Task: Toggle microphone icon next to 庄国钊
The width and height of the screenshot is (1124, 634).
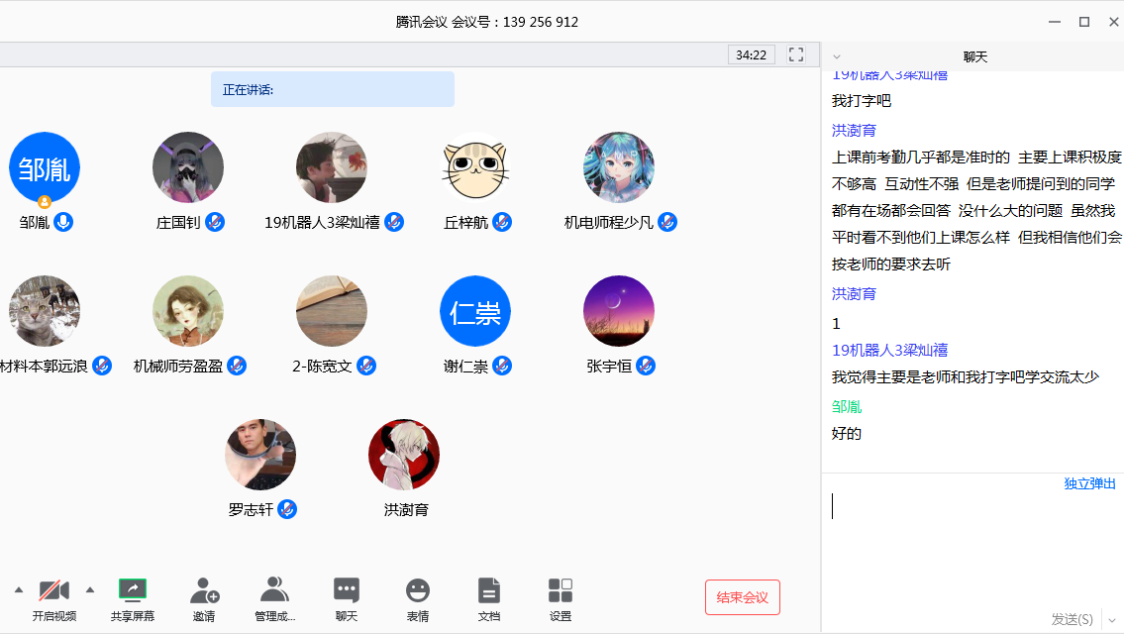Action: [x=215, y=222]
